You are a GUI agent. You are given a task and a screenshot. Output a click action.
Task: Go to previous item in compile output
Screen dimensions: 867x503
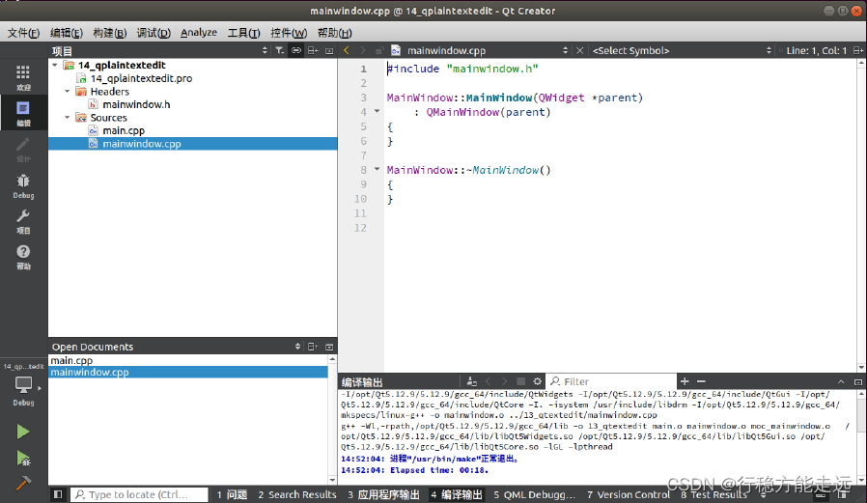pos(488,381)
